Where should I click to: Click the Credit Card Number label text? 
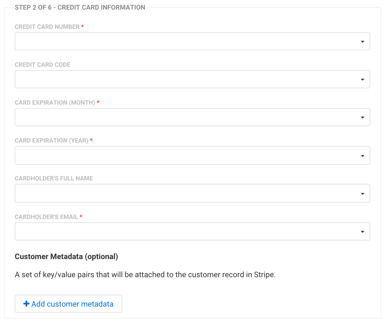pyautogui.click(x=47, y=27)
